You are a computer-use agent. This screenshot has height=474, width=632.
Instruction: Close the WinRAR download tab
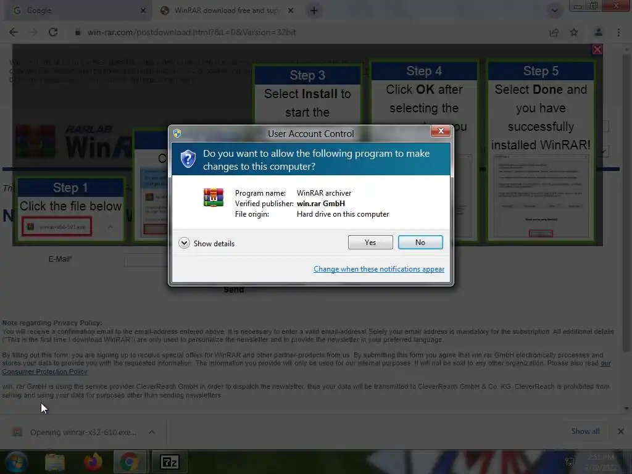[x=290, y=10]
